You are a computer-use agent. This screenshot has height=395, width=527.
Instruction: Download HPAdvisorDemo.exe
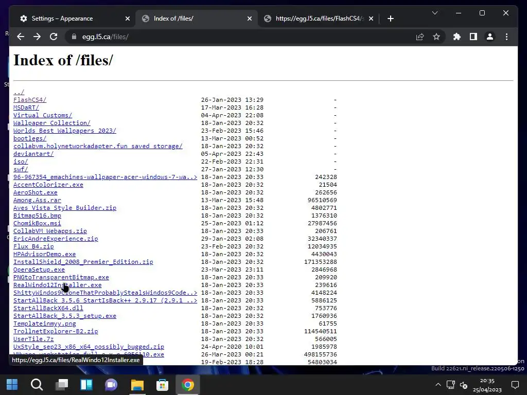coord(45,254)
